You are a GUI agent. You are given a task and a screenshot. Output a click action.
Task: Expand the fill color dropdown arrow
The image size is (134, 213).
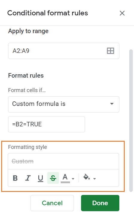coord(95,179)
